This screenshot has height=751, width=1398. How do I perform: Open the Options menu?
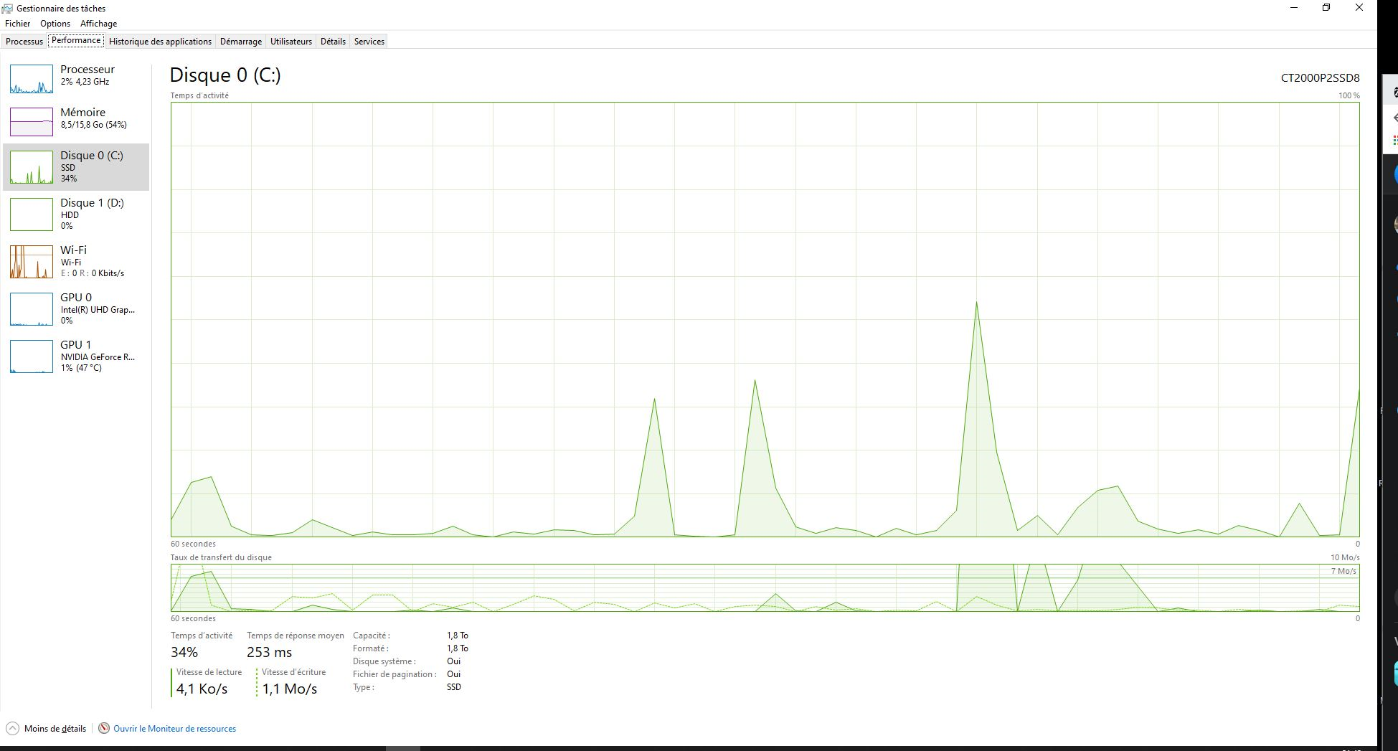55,24
